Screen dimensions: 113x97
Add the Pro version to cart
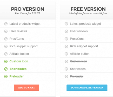(x=26, y=88)
